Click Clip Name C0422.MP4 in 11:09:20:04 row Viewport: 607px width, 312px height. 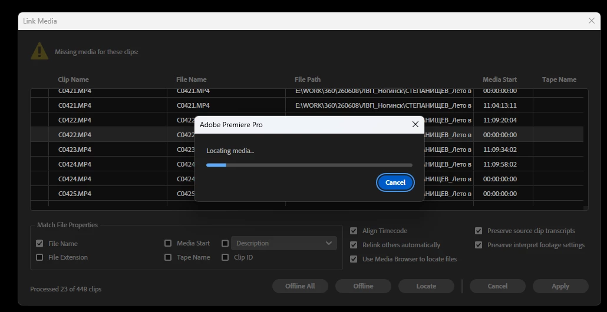[x=75, y=120]
